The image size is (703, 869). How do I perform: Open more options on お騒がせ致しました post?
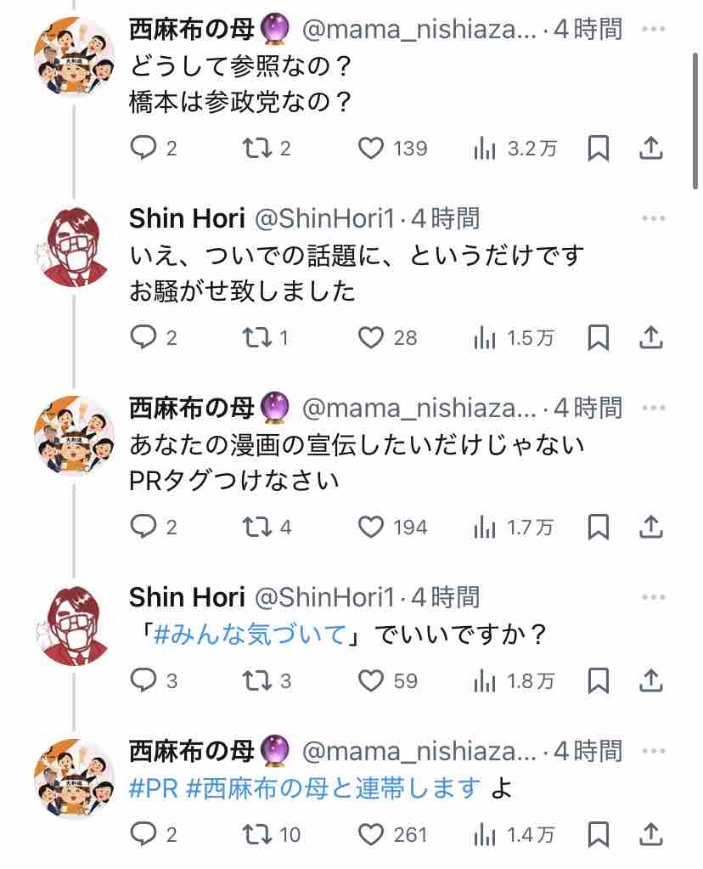[653, 218]
